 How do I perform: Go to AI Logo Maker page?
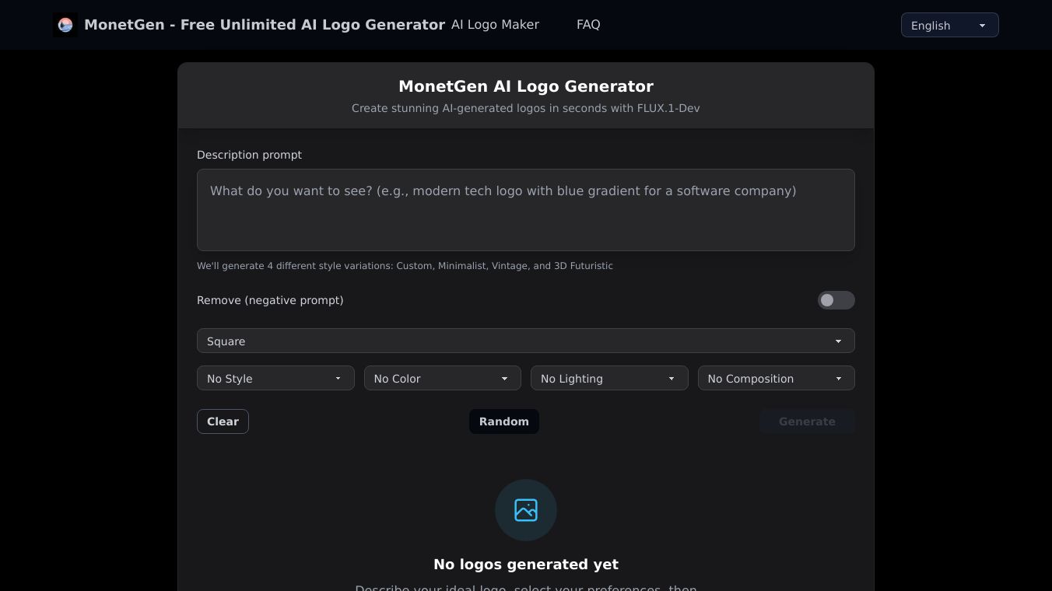coord(495,25)
